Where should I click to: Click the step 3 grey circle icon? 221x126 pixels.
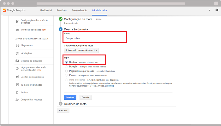pos(61,104)
